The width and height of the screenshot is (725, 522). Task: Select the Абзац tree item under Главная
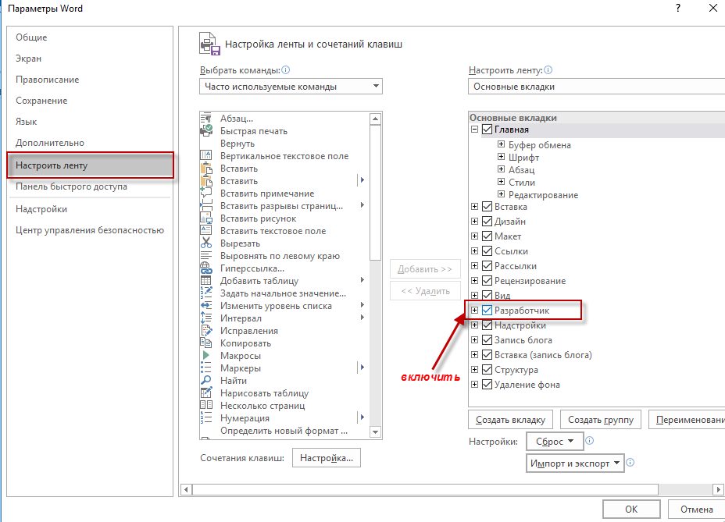(522, 169)
